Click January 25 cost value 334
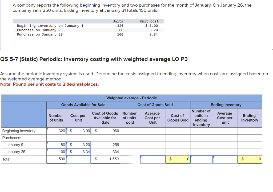The image size is (273, 192). click(116, 152)
